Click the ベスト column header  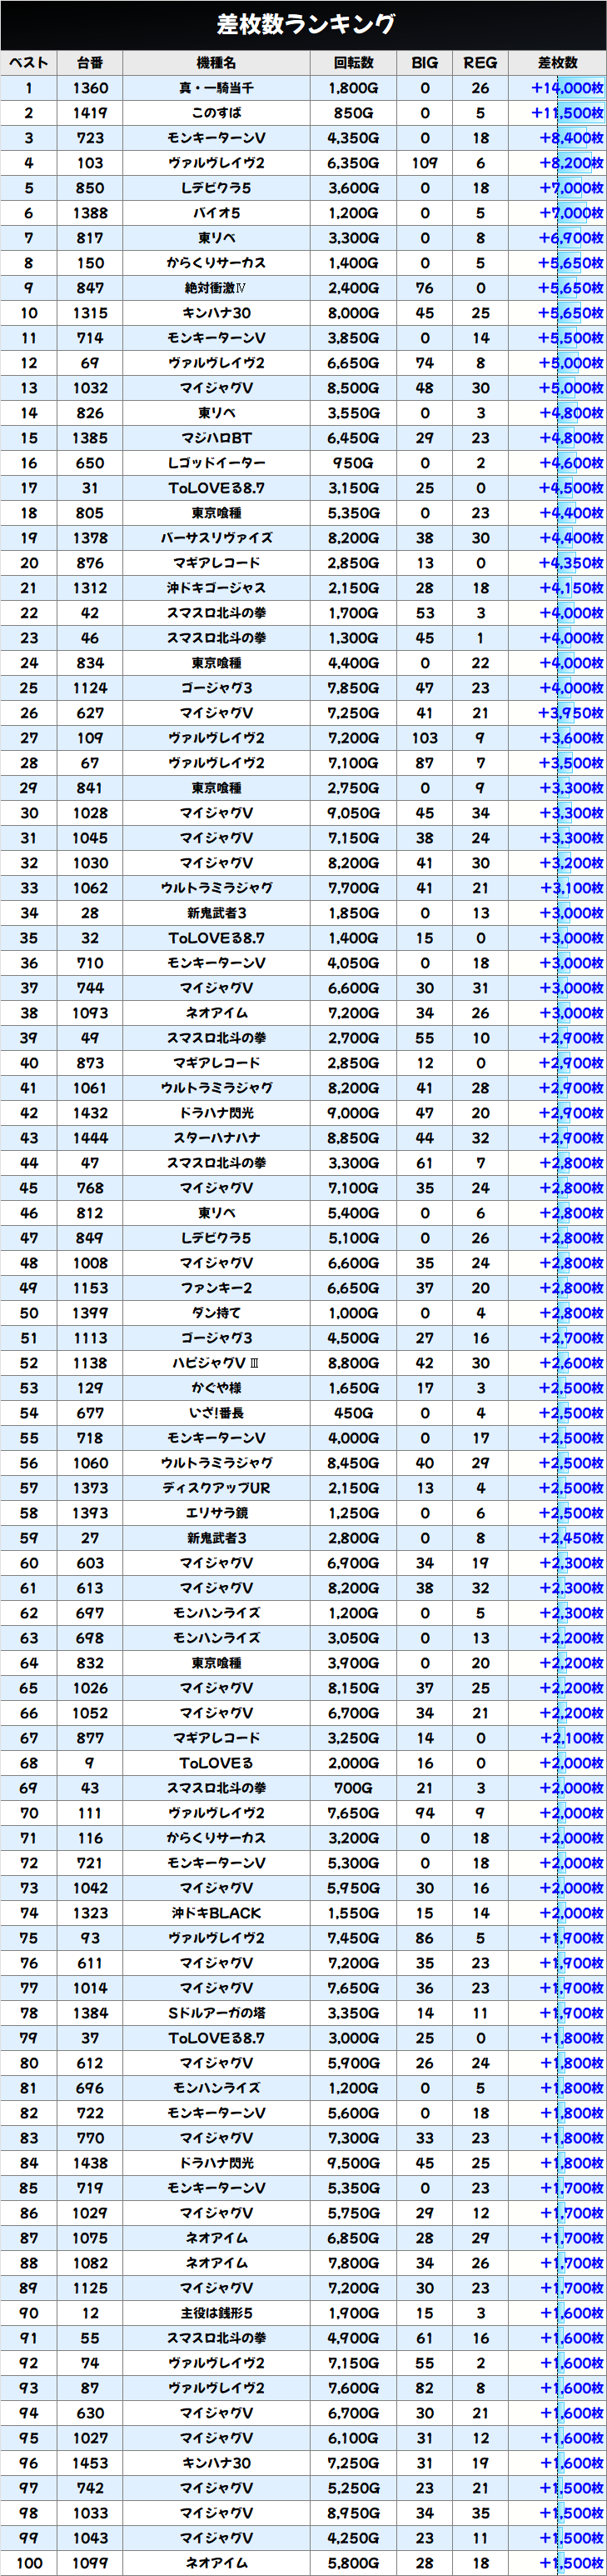(x=29, y=63)
